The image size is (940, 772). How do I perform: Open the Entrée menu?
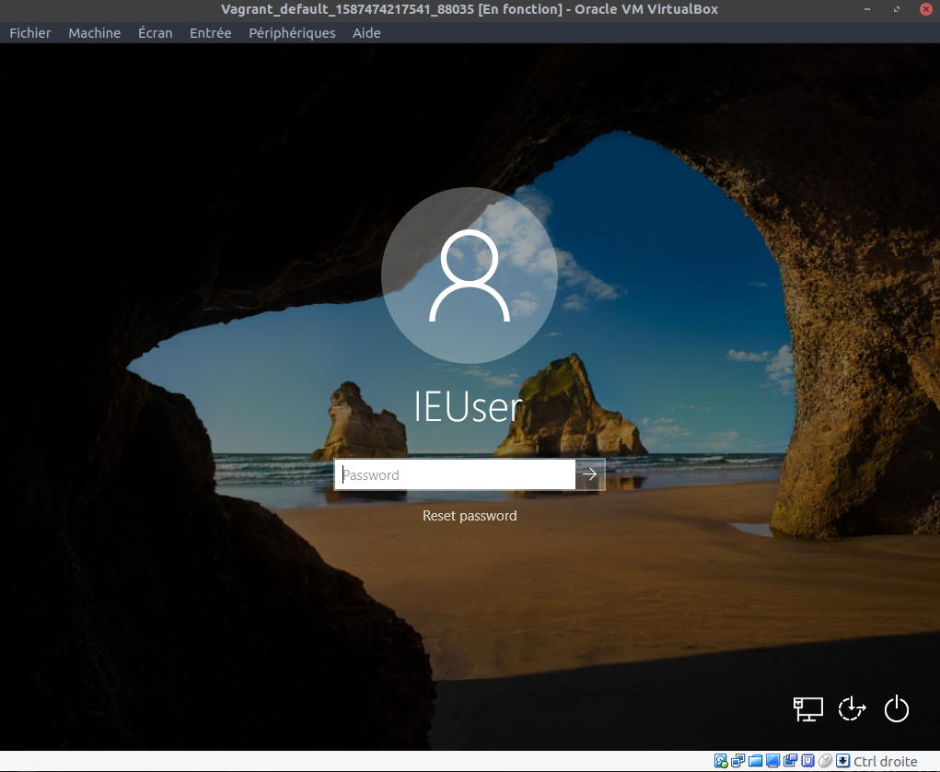click(210, 33)
